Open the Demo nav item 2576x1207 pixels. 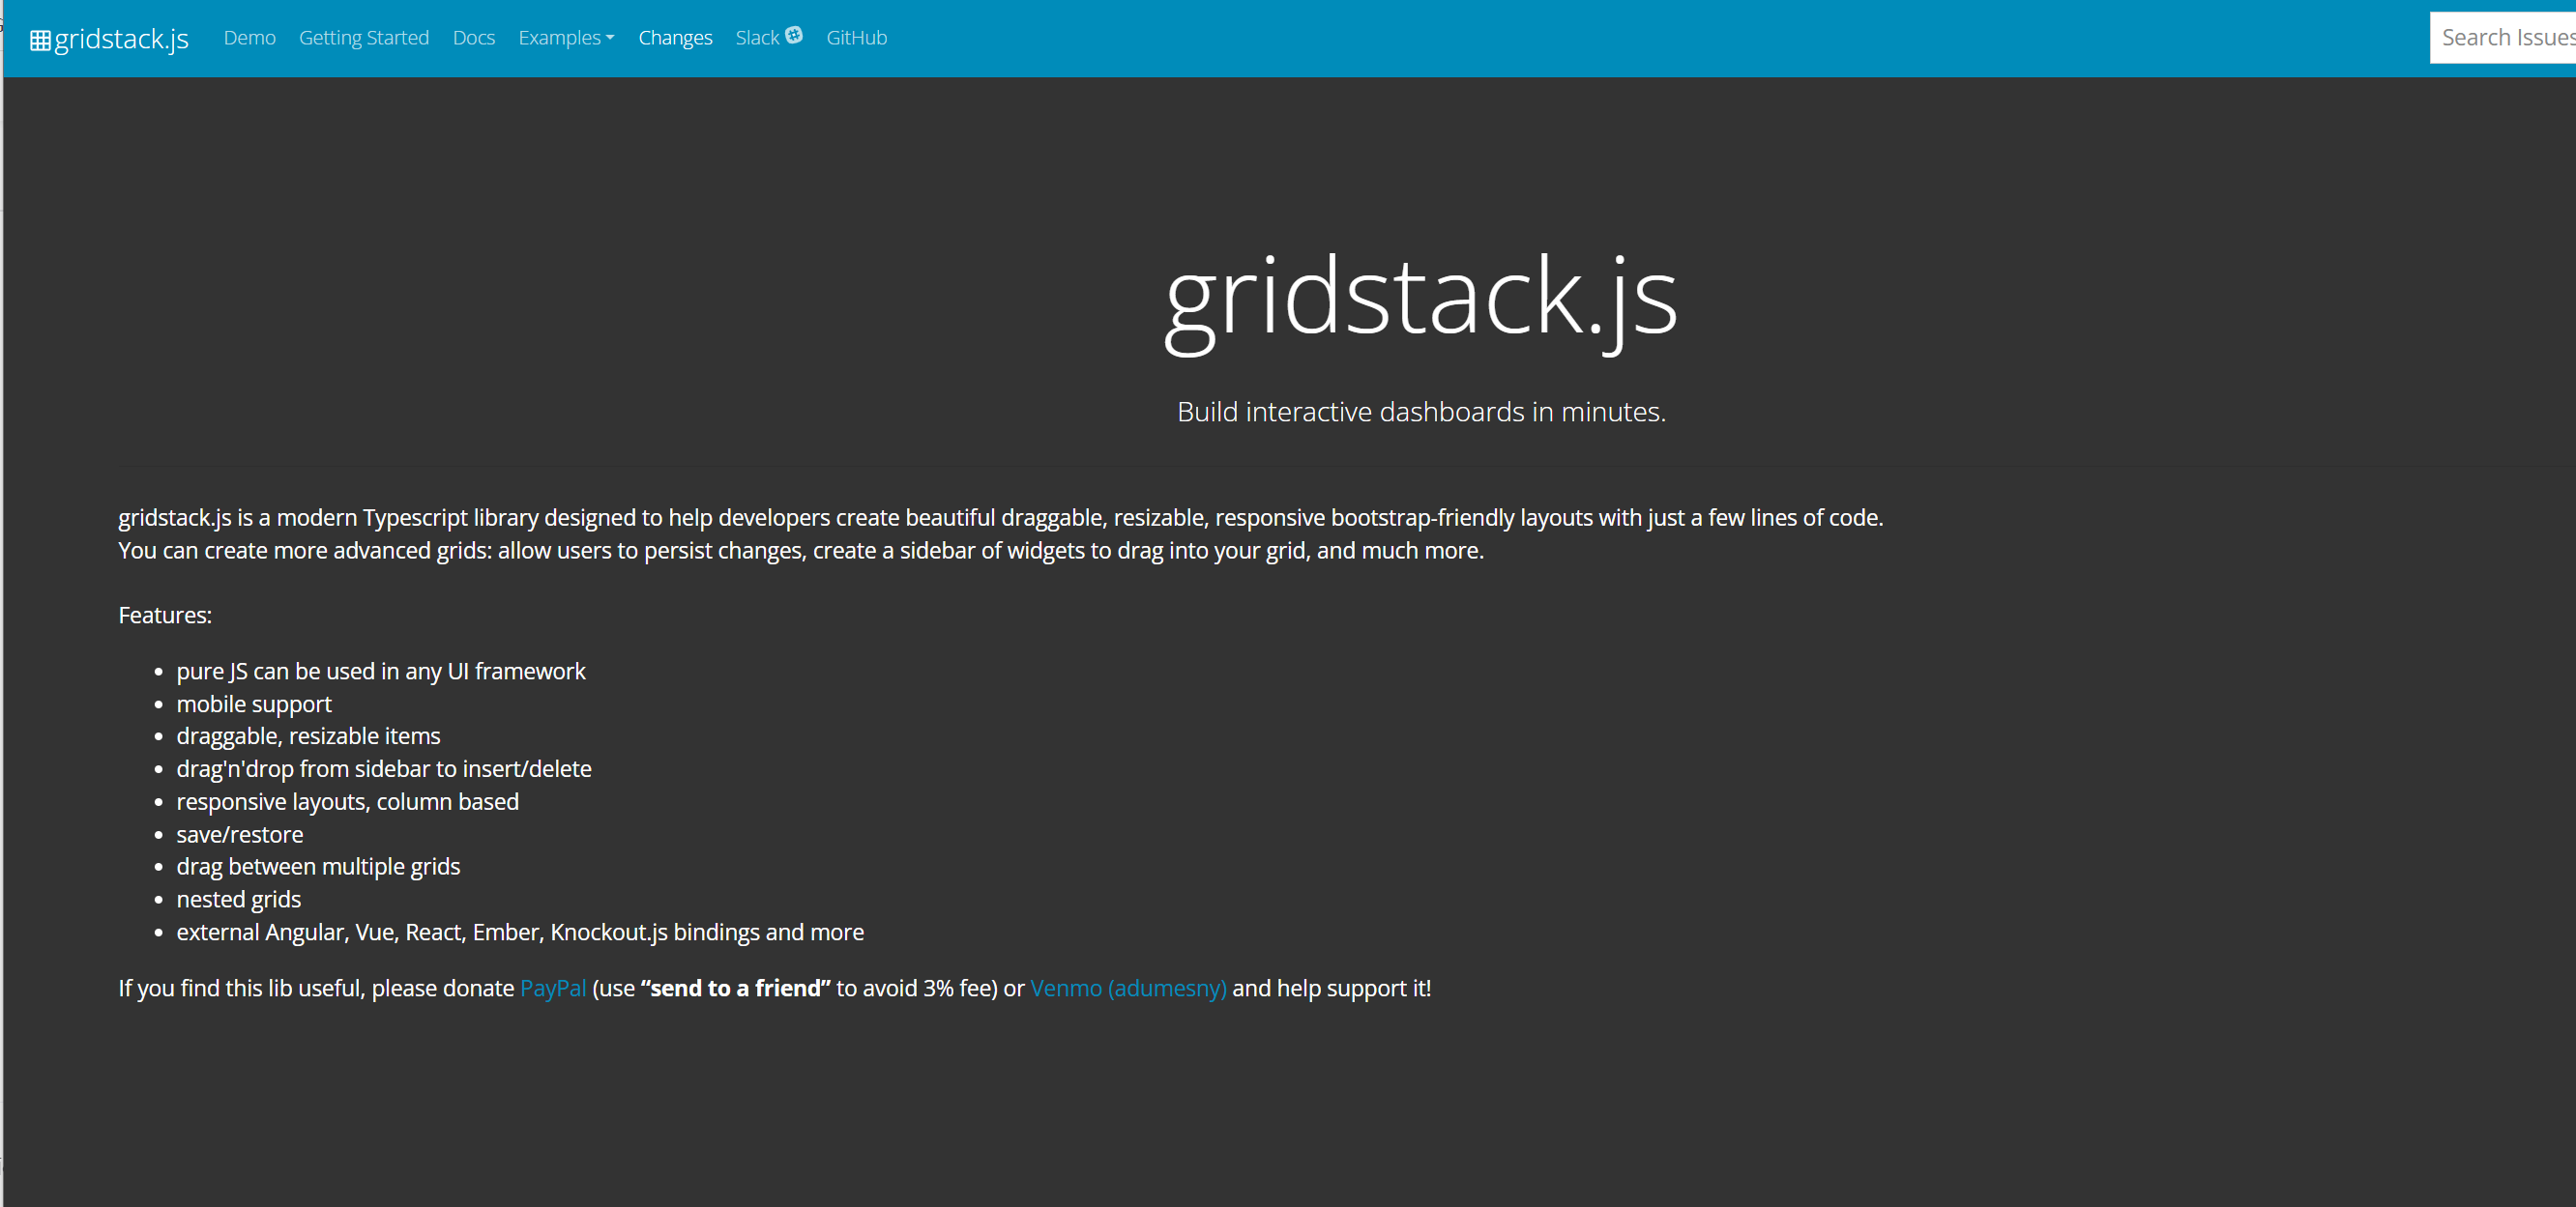coord(249,38)
